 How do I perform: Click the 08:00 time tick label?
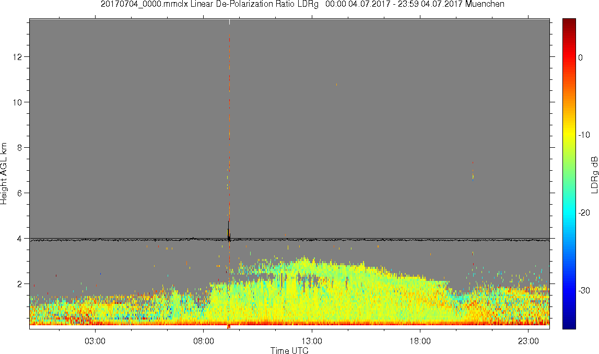pos(203,341)
